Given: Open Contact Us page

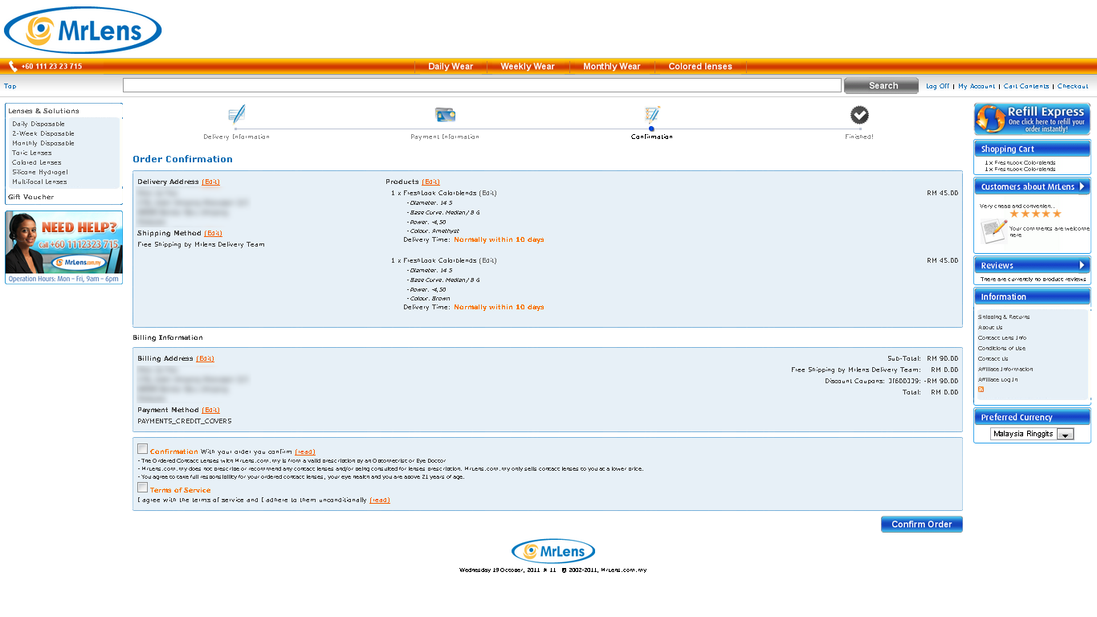Looking at the screenshot, I should pyautogui.click(x=993, y=359).
